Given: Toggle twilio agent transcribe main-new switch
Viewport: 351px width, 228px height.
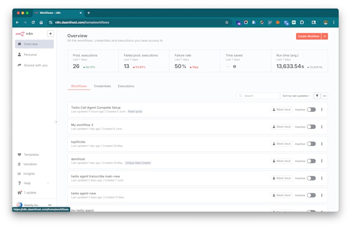Looking at the screenshot, I should click(311, 178).
